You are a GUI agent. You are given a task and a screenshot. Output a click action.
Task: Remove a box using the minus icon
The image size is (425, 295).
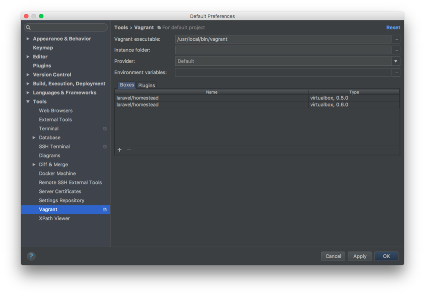pos(128,150)
